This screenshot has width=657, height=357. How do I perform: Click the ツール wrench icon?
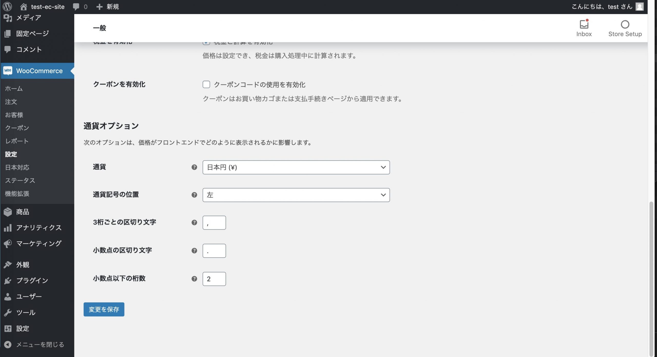point(8,312)
